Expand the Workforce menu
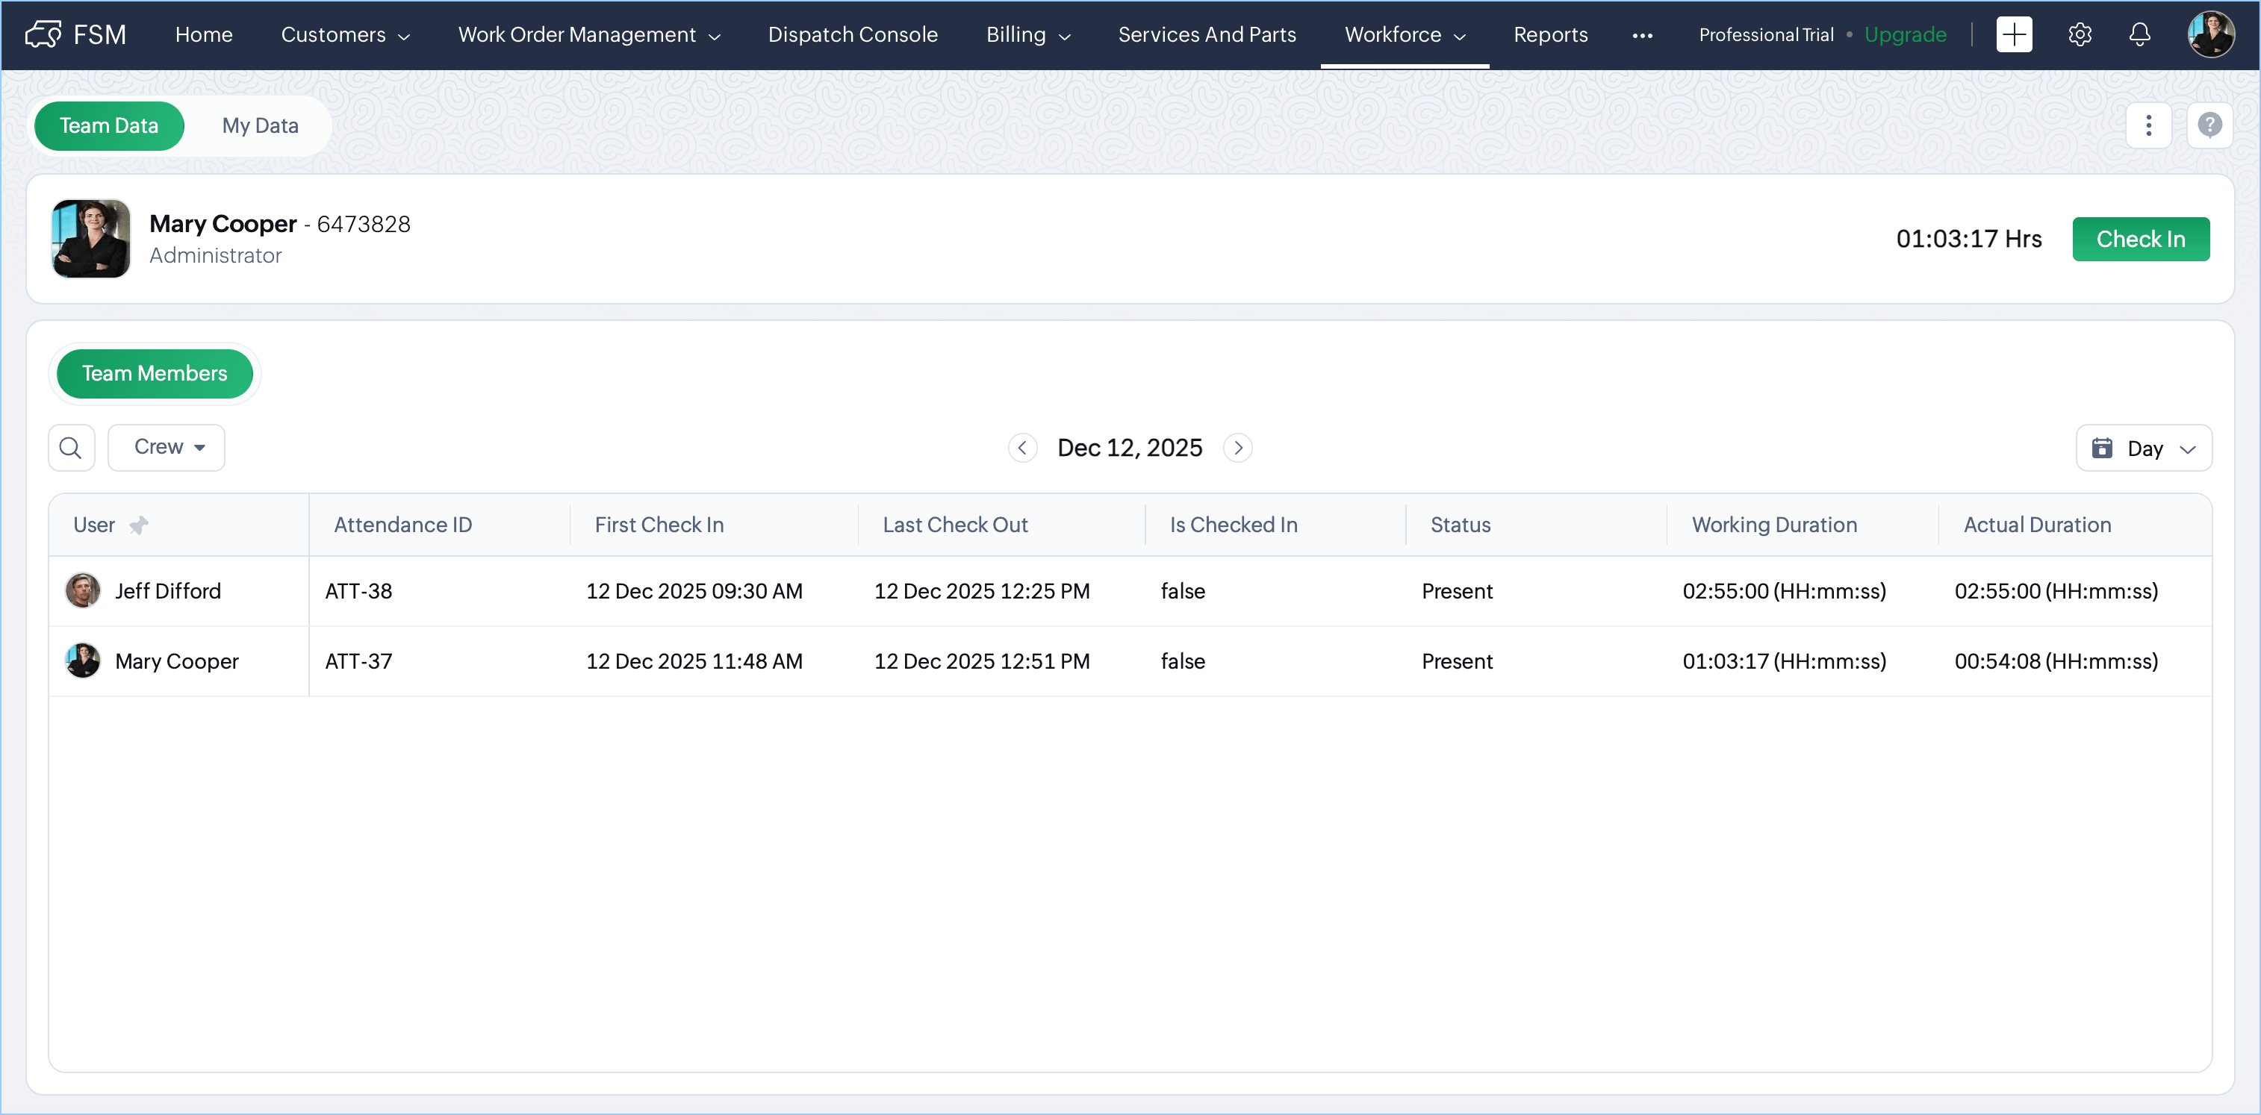Screen dimensions: 2261x1115 coord(1405,34)
